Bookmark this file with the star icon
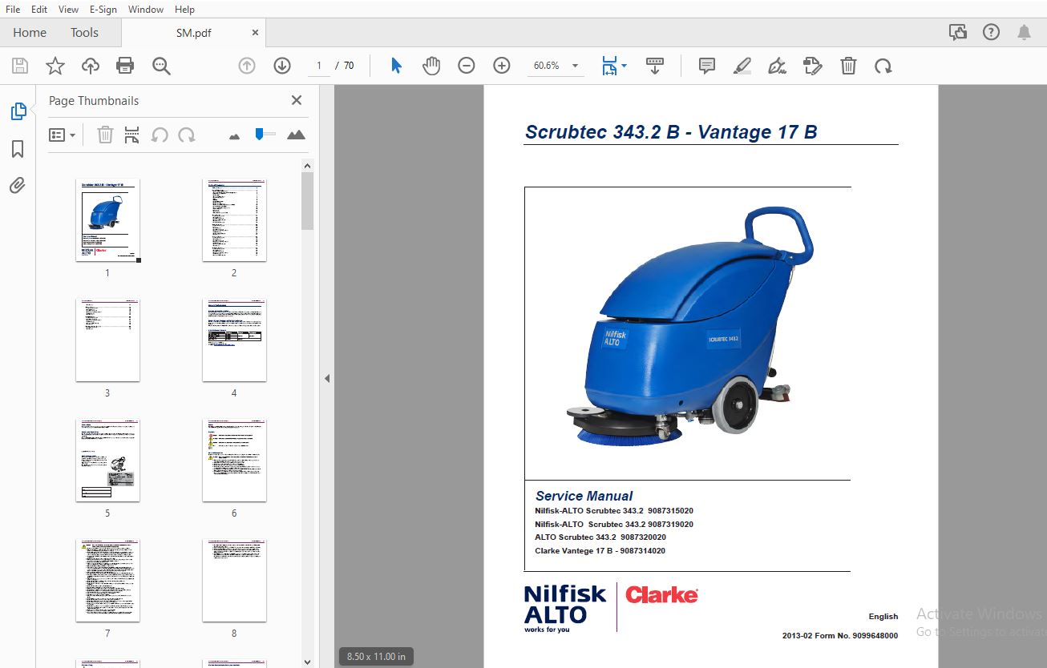Viewport: 1047px width, 668px height. click(x=55, y=66)
